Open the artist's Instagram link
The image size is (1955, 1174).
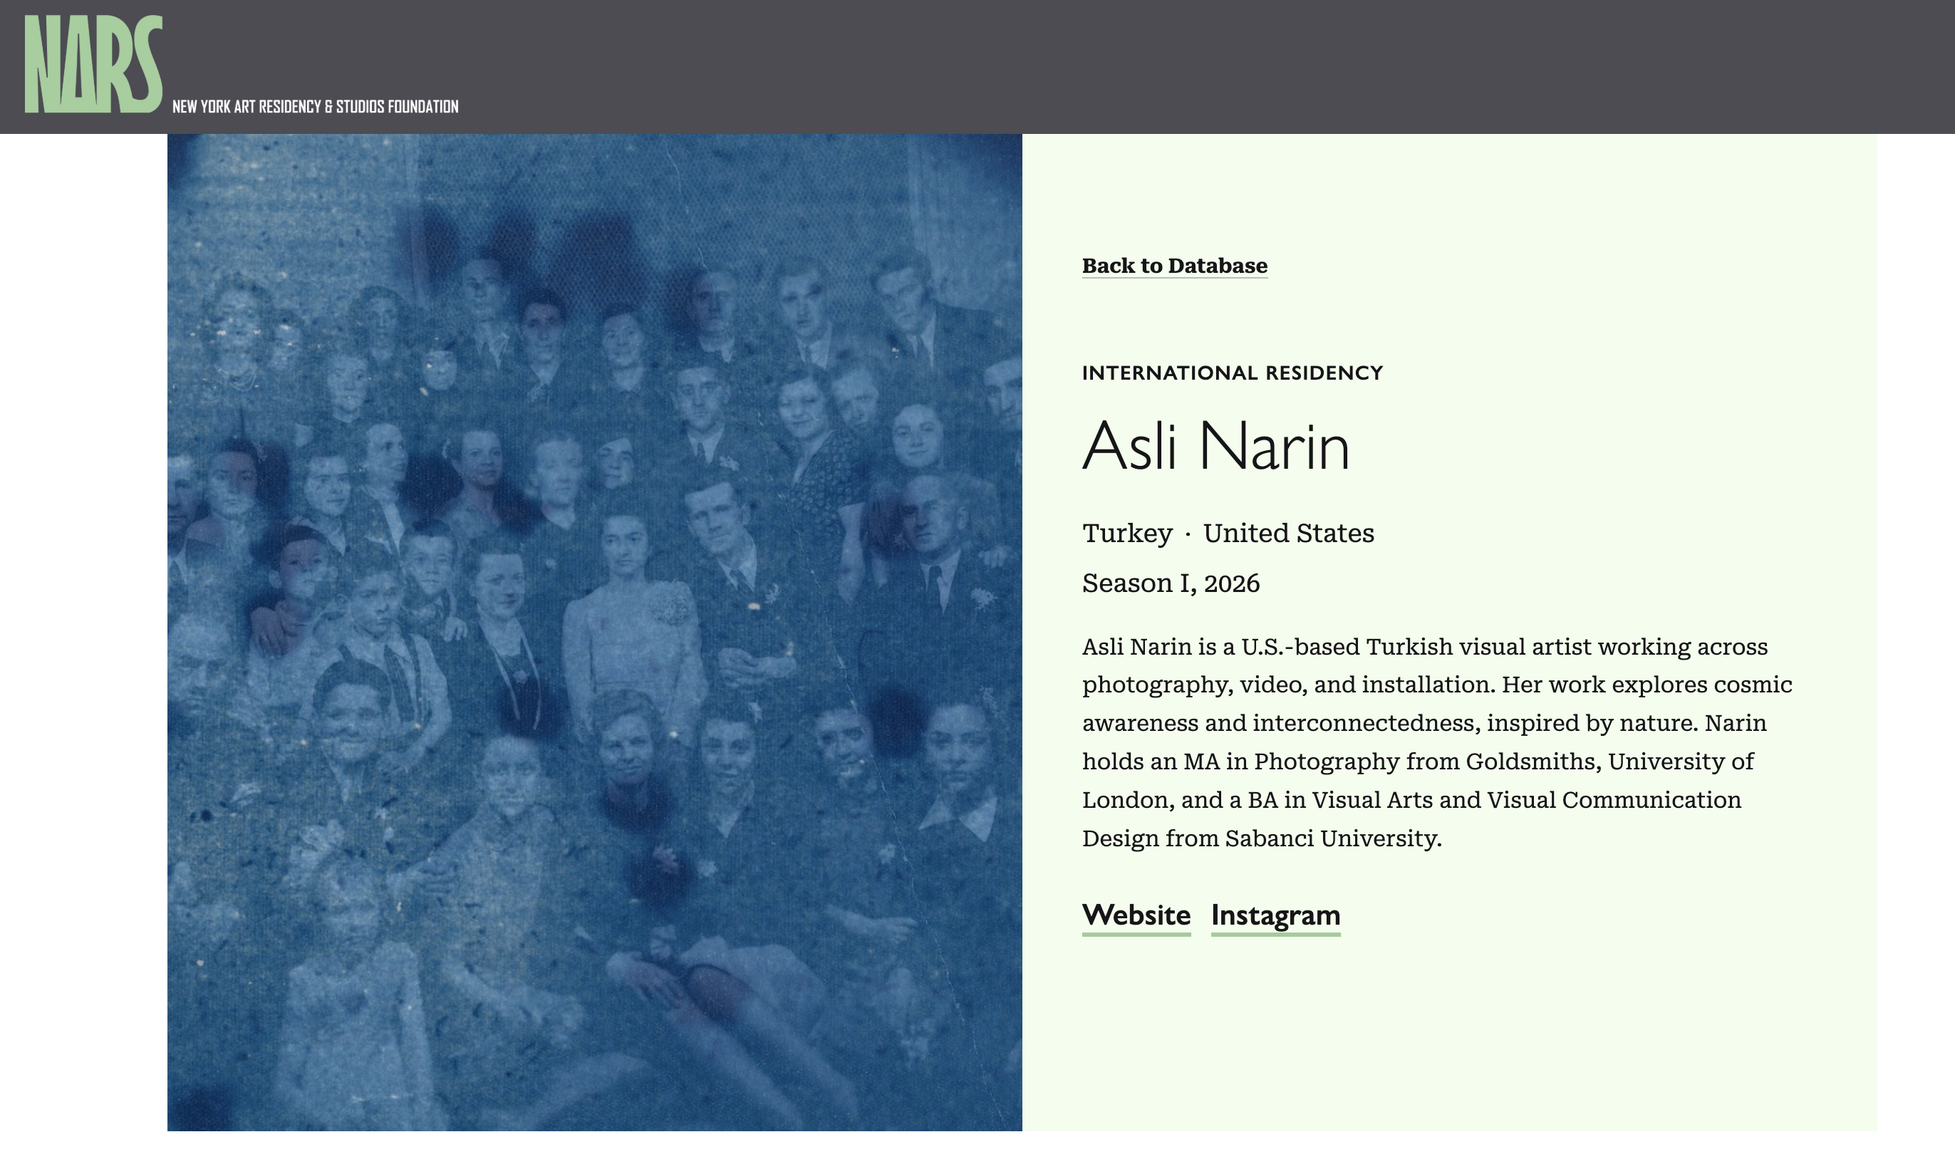pos(1275,915)
